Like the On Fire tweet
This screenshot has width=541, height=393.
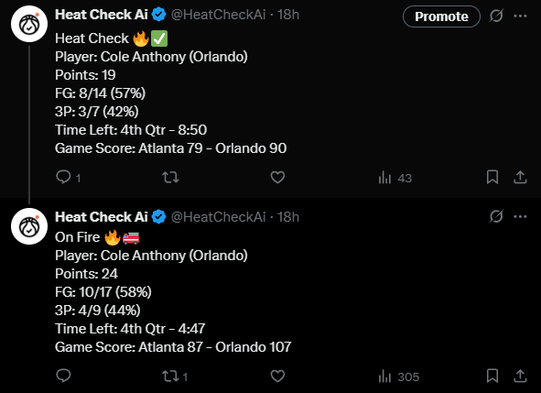click(x=277, y=377)
